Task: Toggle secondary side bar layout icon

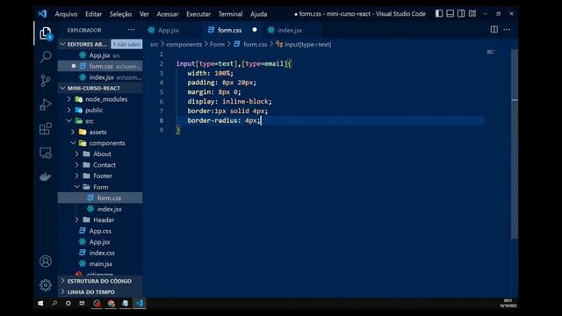Action: tap(461, 14)
